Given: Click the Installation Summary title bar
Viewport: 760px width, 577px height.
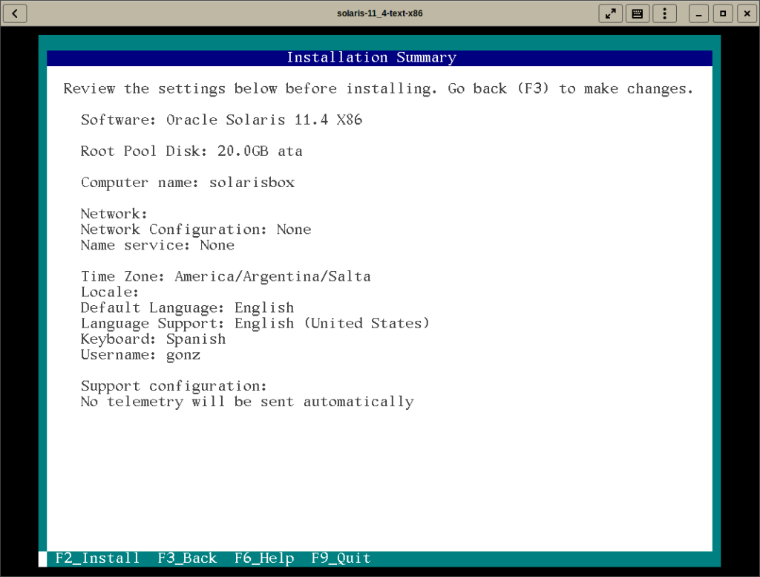Looking at the screenshot, I should coord(379,58).
